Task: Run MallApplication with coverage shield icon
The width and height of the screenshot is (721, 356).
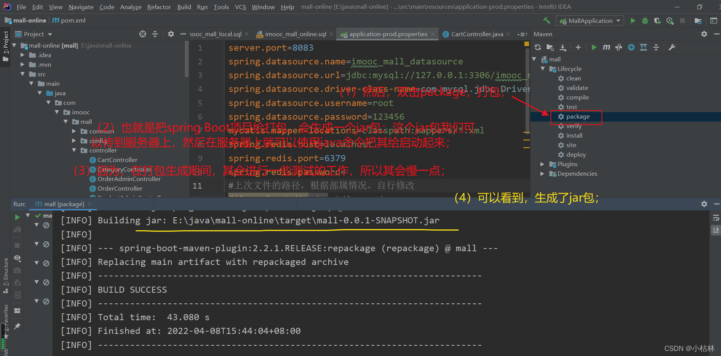Action: [657, 21]
